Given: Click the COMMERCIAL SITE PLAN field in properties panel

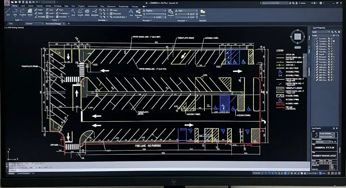Looking at the screenshot, I should 324,148.
